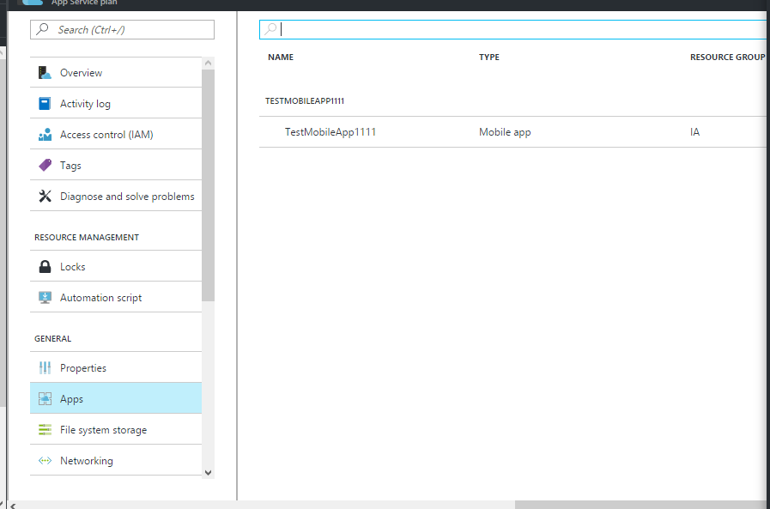Select the Tags menu entry
Image resolution: width=770 pixels, height=509 pixels.
click(116, 166)
